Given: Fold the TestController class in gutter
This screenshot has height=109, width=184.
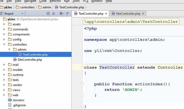Looking at the screenshot, I should tap(82, 67).
